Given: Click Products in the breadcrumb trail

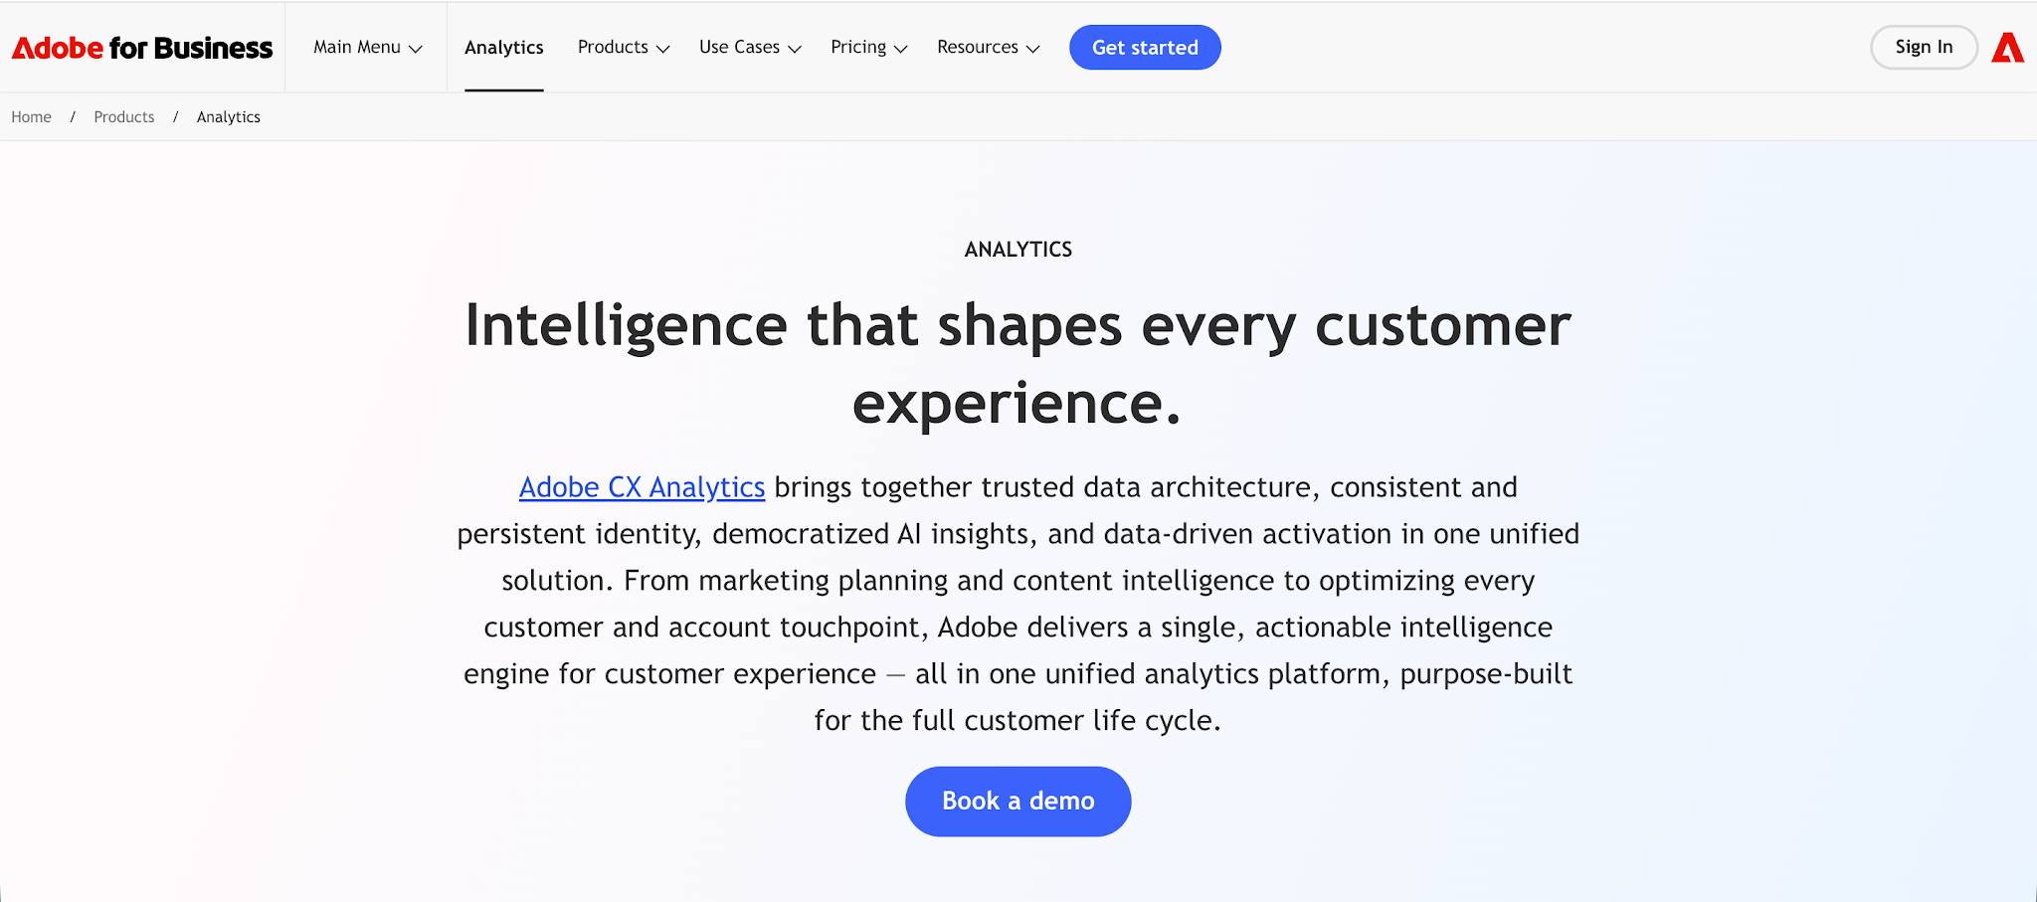Looking at the screenshot, I should (123, 116).
